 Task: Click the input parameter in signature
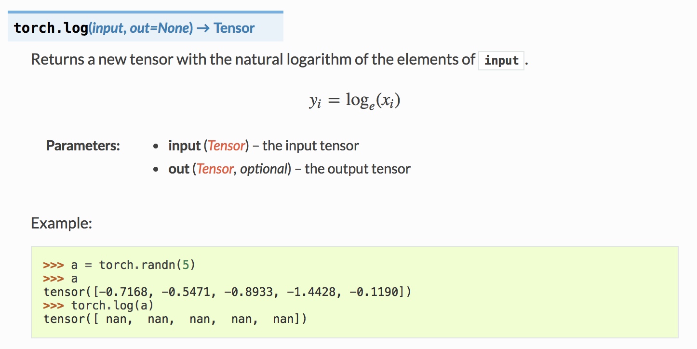(x=107, y=28)
